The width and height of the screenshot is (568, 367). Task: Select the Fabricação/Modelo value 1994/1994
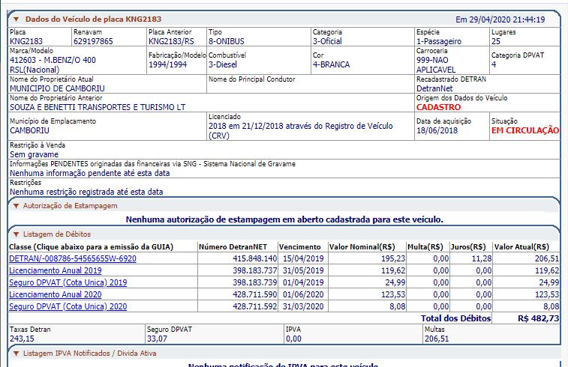[168, 64]
